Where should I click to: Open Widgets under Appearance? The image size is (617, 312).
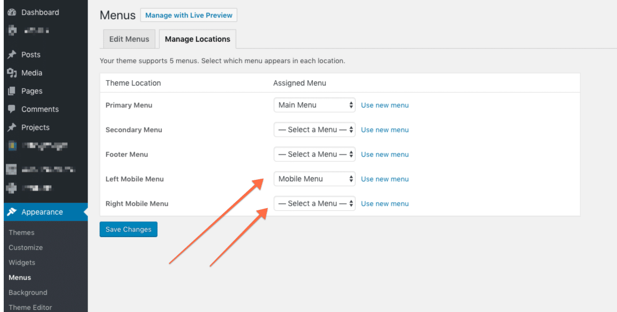coord(22,262)
